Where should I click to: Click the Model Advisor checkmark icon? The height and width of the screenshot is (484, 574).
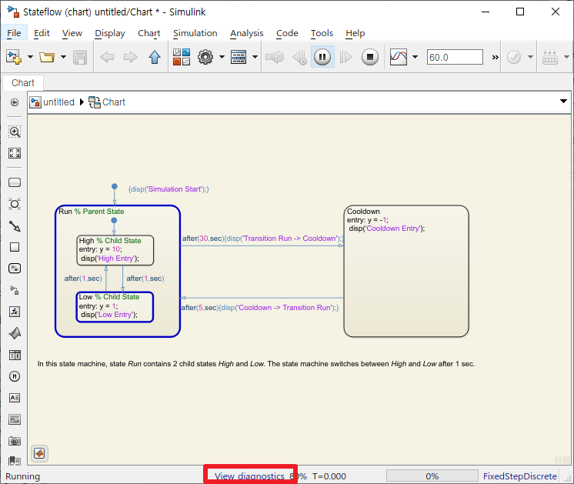514,57
